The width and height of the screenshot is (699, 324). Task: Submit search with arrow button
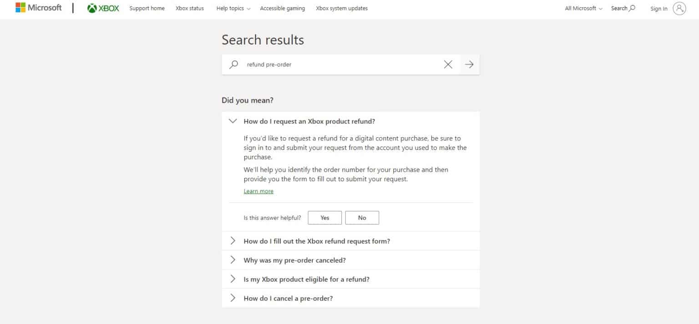(x=469, y=65)
